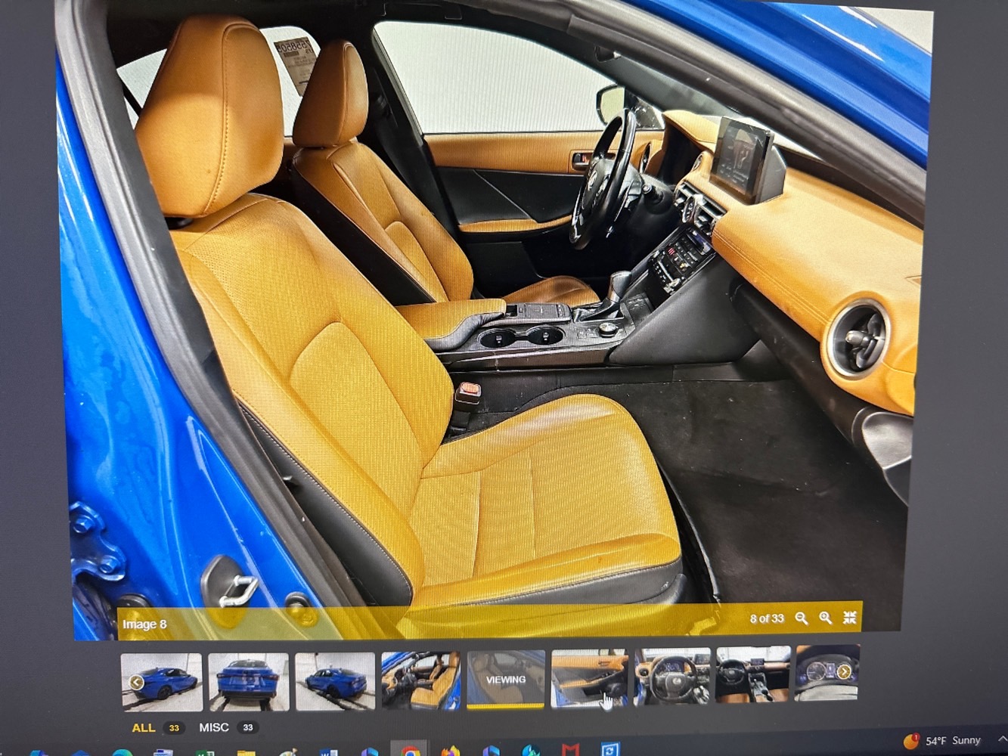Open the 54°F Sunny weather widget
The image size is (1008, 756).
943,741
